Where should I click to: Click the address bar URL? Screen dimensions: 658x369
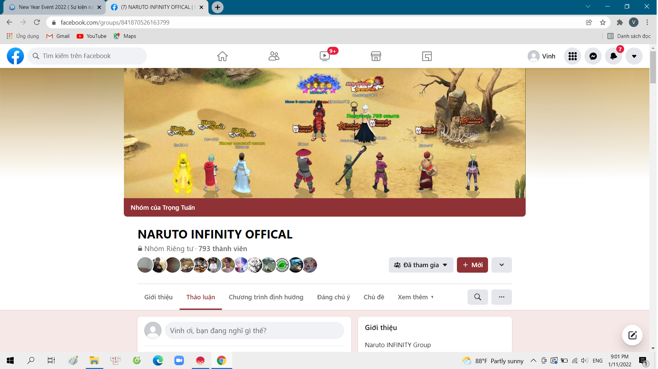click(x=115, y=22)
